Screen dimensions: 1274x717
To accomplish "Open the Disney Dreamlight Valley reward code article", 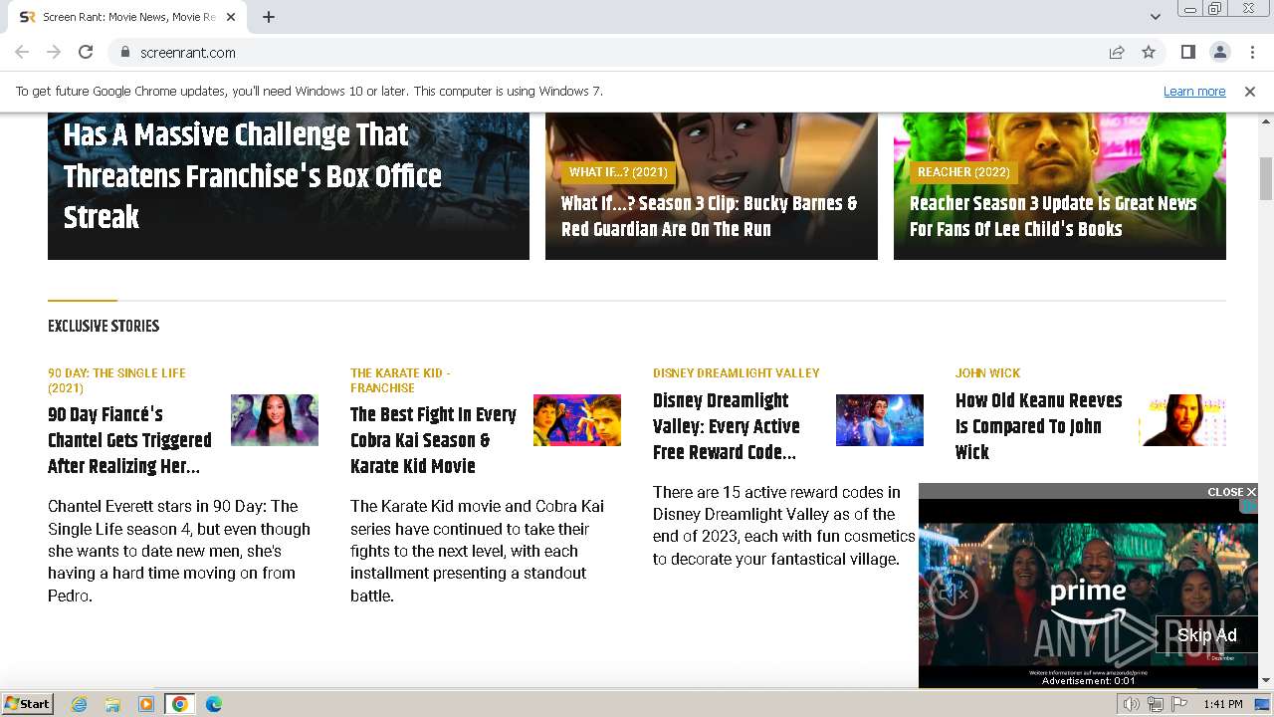I will [727, 426].
